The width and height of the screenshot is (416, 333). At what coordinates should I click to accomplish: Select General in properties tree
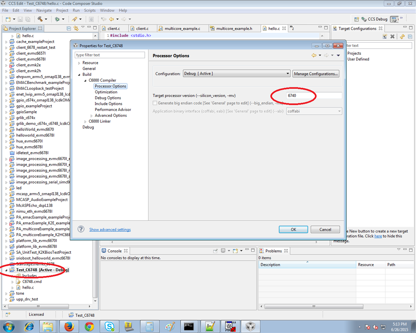89,69
